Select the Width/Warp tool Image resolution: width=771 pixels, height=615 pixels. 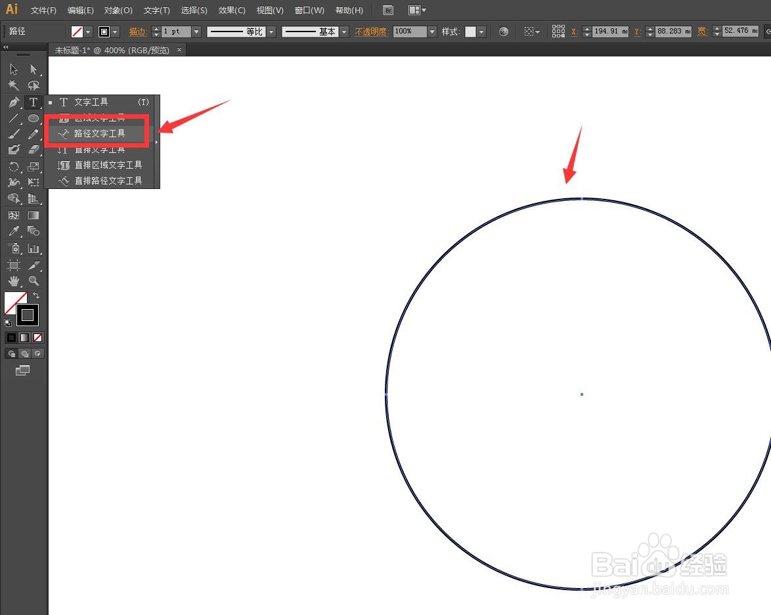14,182
